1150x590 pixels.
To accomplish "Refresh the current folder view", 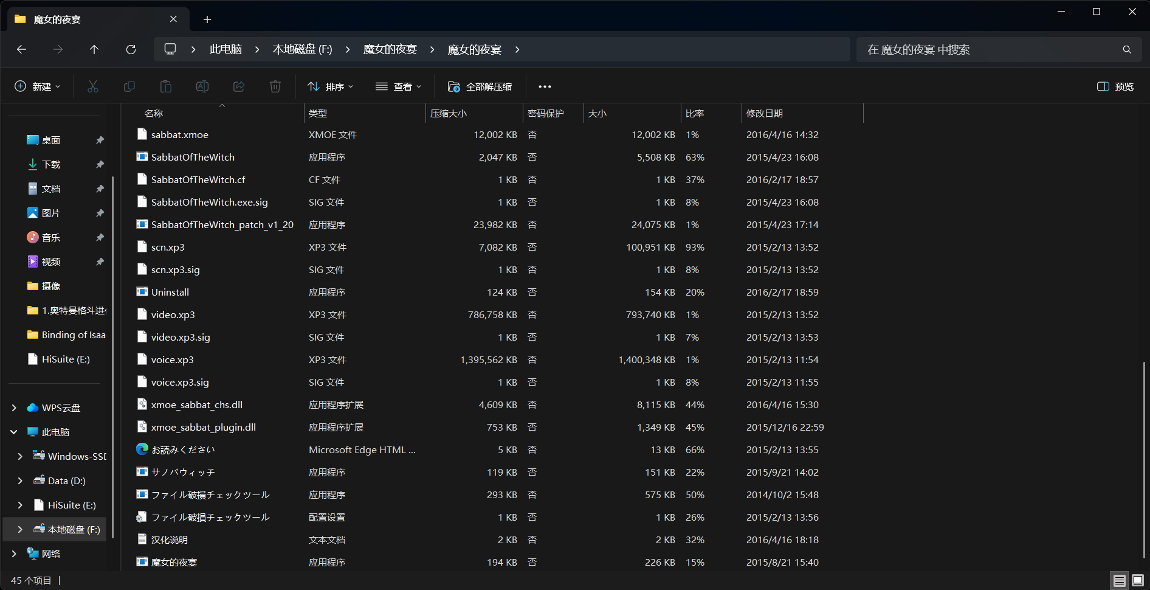I will (x=131, y=49).
